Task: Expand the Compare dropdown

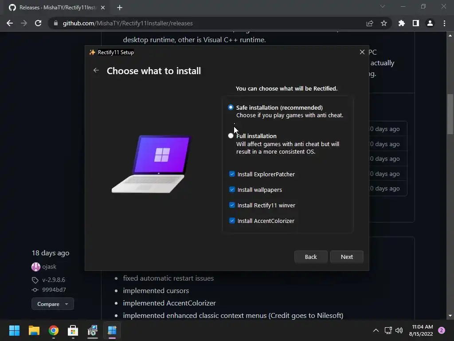Action: click(53, 304)
